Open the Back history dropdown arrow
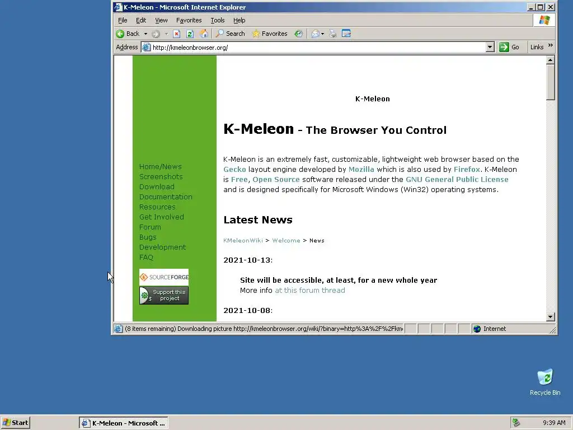The width and height of the screenshot is (573, 430). tap(145, 34)
